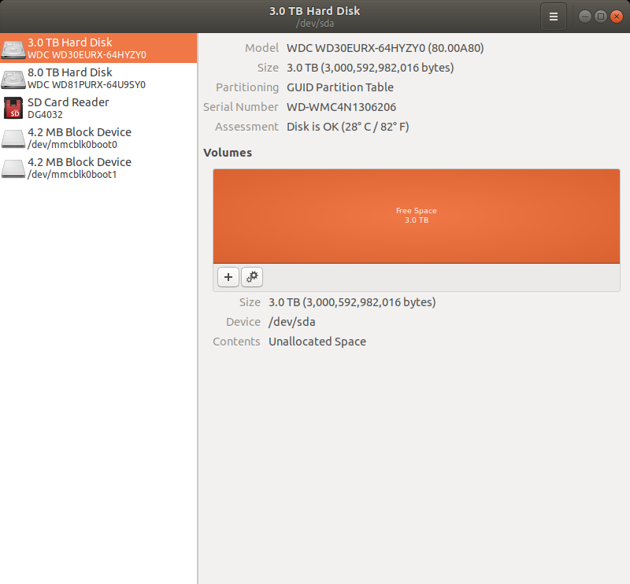Click the Disk is OK assessment text

[347, 127]
